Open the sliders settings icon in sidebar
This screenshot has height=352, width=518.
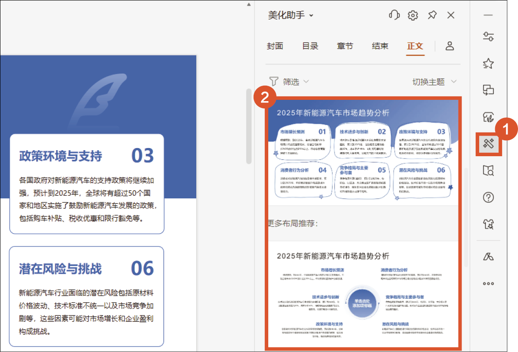[x=488, y=37]
